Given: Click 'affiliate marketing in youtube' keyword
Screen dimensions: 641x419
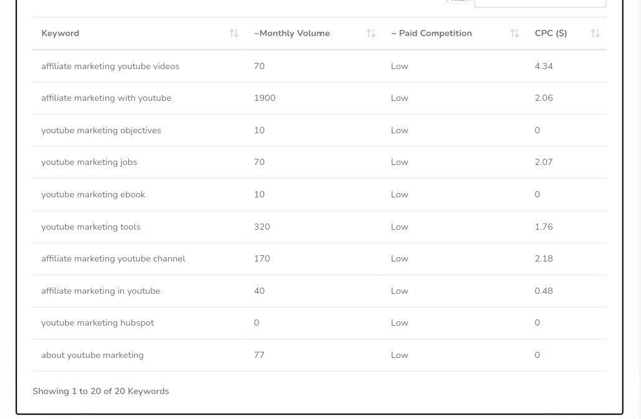Looking at the screenshot, I should pyautogui.click(x=100, y=291).
